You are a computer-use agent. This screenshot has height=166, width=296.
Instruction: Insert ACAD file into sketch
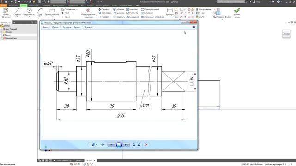[x=200, y=17]
